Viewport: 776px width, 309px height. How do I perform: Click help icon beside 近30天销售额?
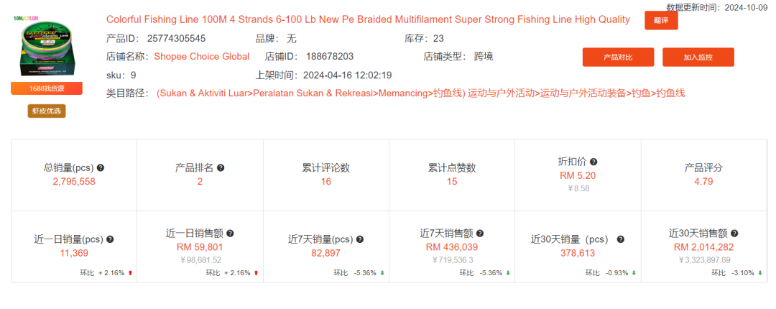pos(734,234)
